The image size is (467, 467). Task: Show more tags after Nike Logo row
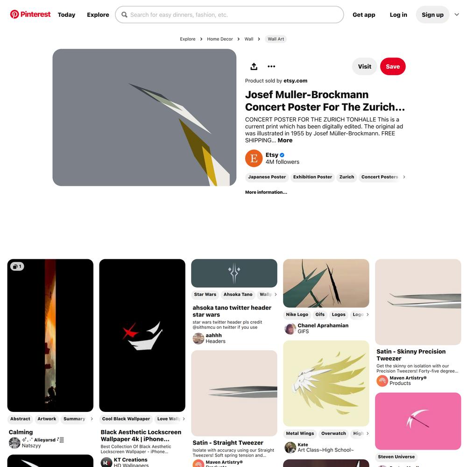point(368,314)
